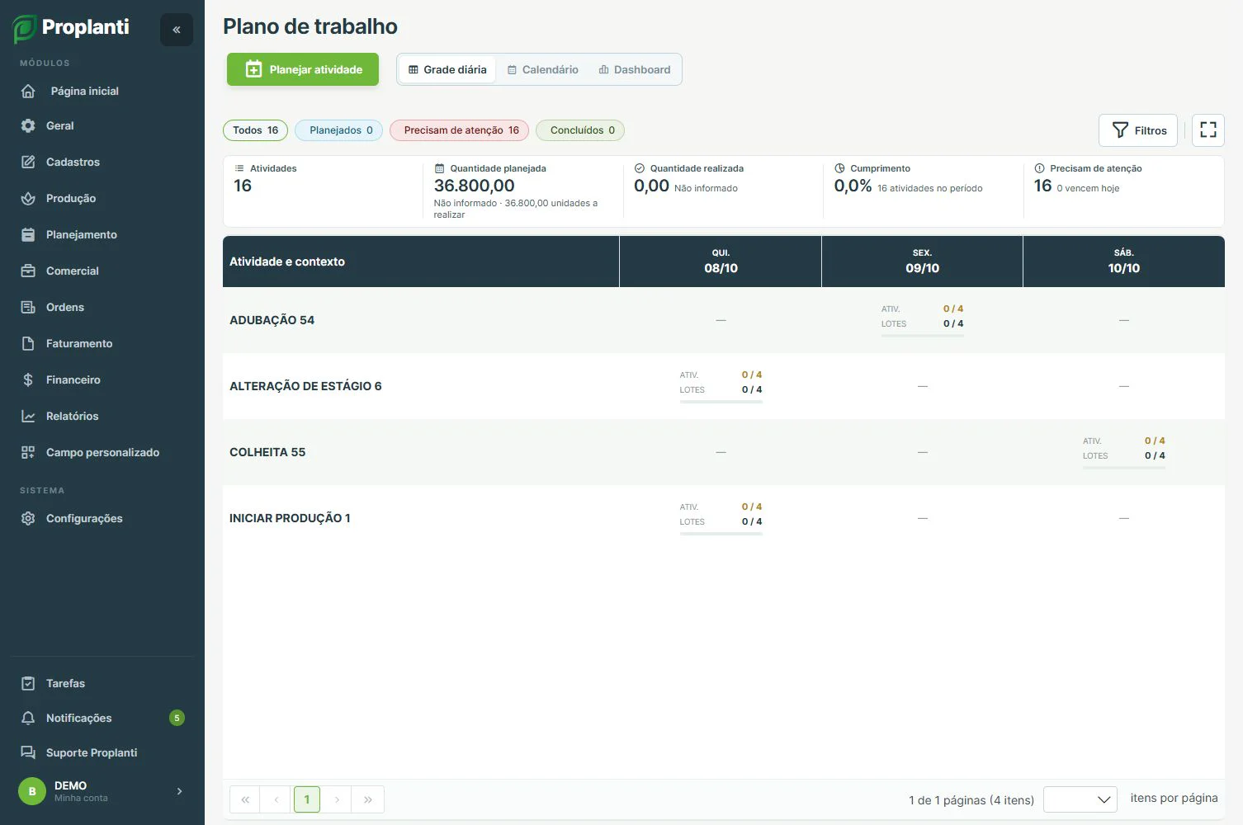
Task: Click the Cadastros edit icon
Action: point(28,162)
